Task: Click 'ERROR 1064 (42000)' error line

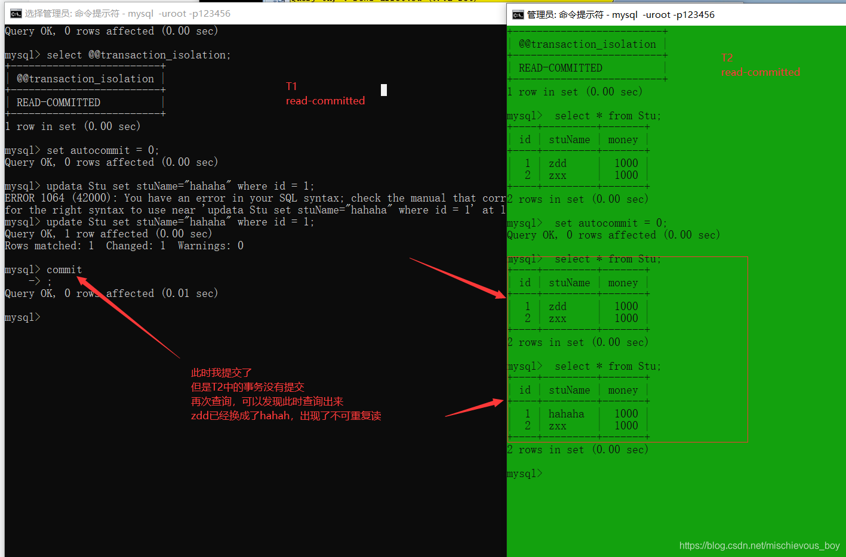Action: pos(255,198)
